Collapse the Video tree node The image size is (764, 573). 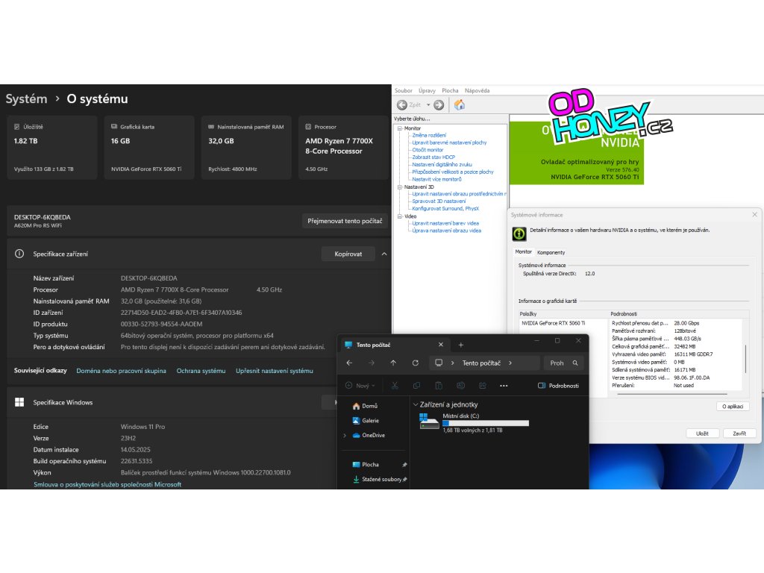point(400,216)
